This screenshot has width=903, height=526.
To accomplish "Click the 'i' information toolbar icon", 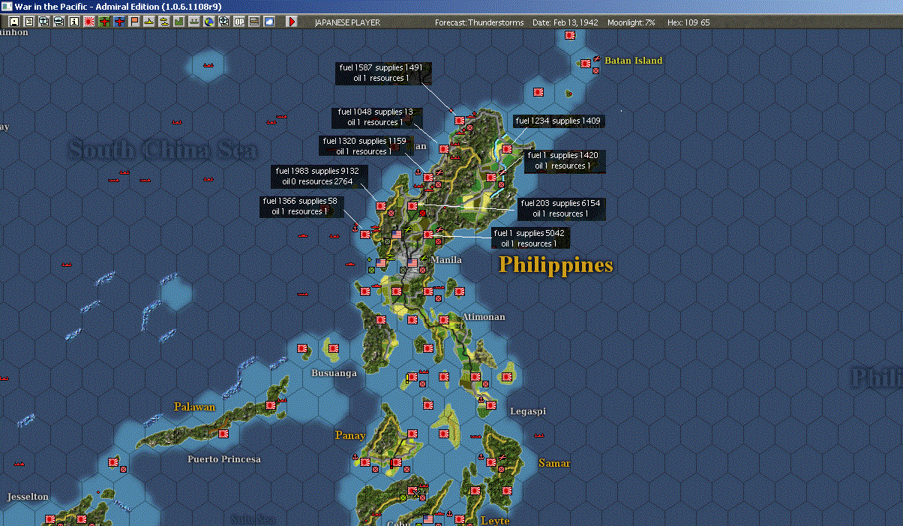I will coord(73,22).
